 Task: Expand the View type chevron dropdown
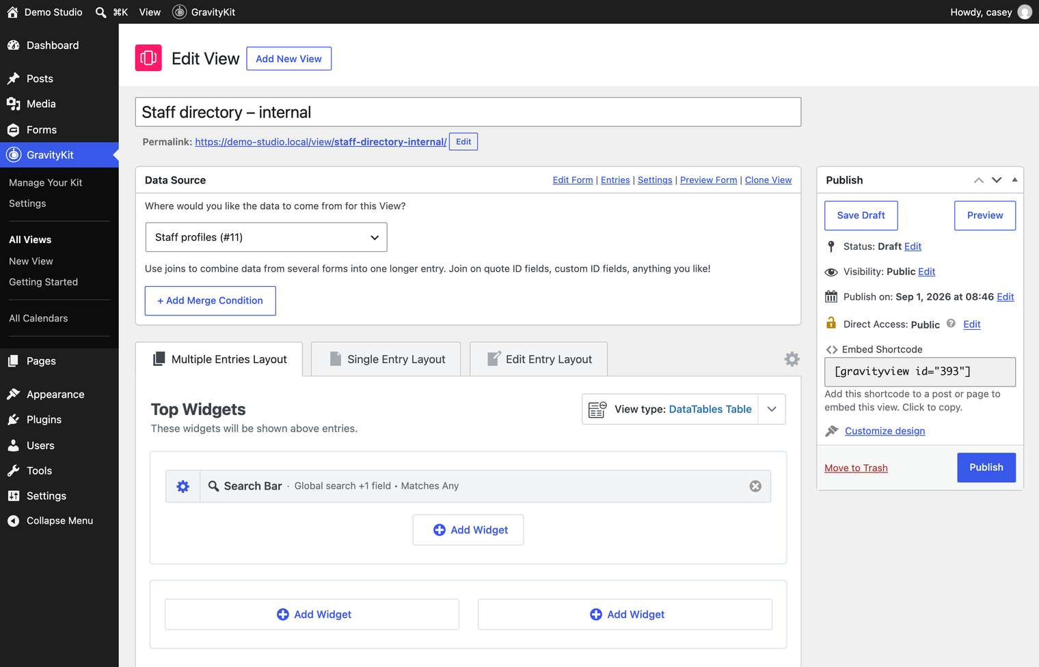pos(772,410)
